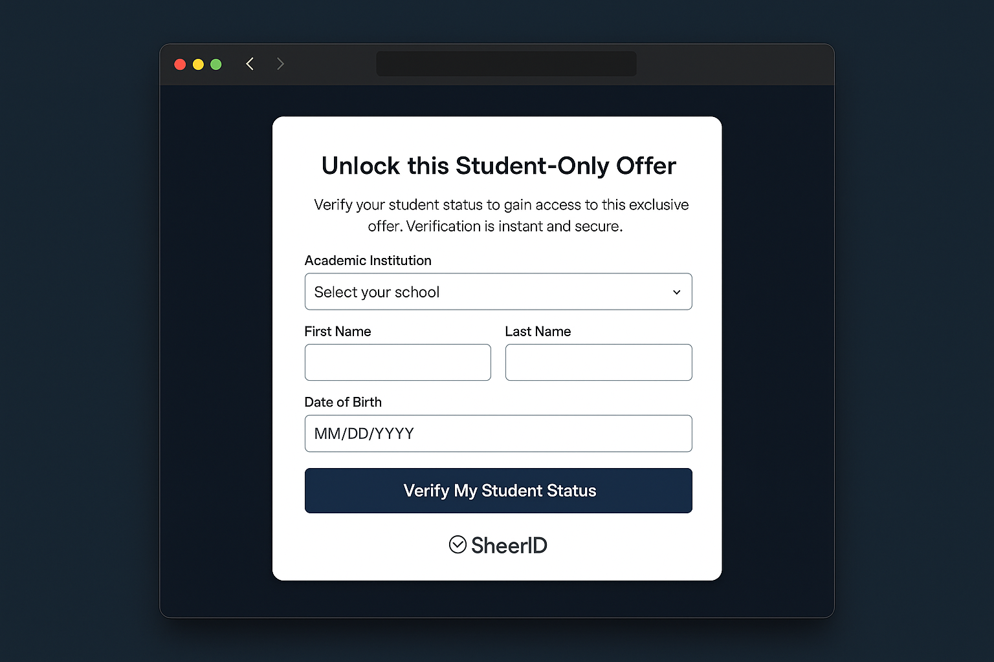Click the SheerID branding link

498,545
